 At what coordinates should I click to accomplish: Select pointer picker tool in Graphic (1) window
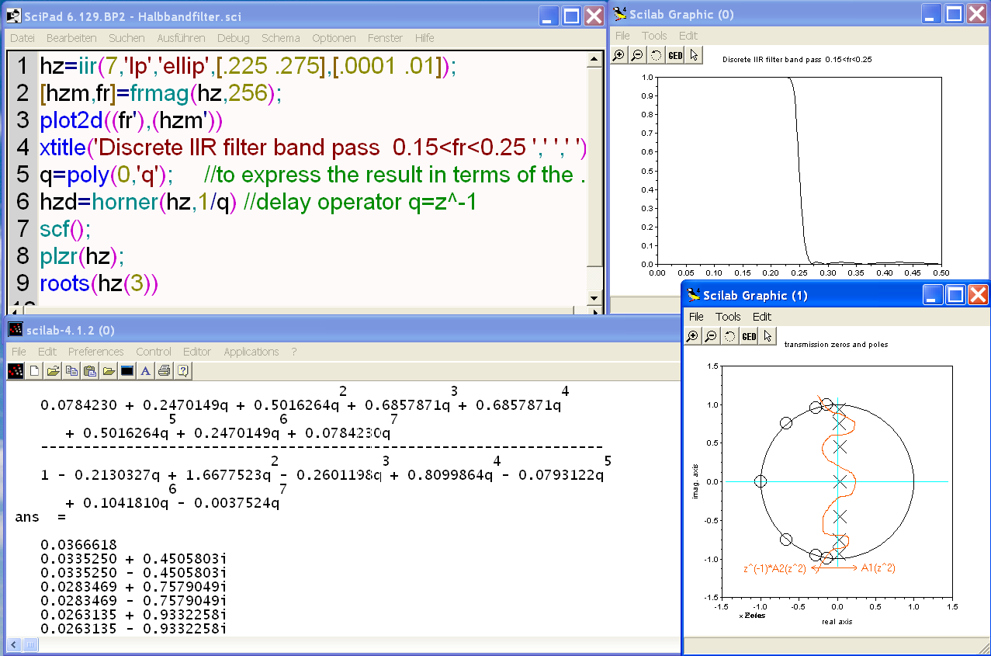tap(768, 336)
